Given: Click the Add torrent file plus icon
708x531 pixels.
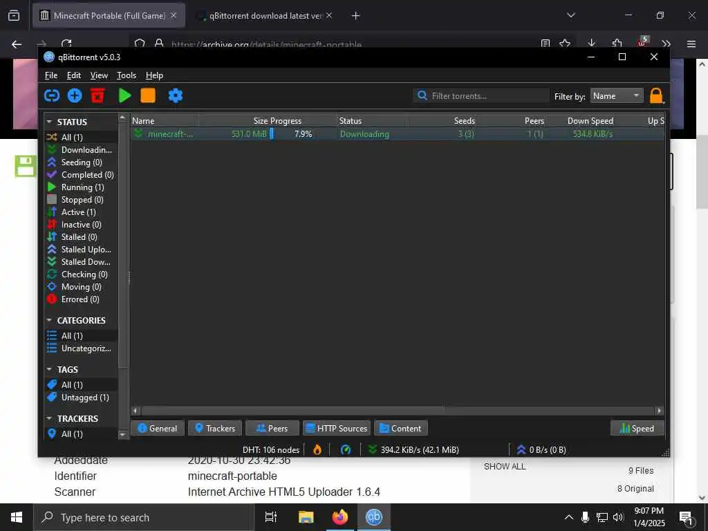Looking at the screenshot, I should 75,95.
